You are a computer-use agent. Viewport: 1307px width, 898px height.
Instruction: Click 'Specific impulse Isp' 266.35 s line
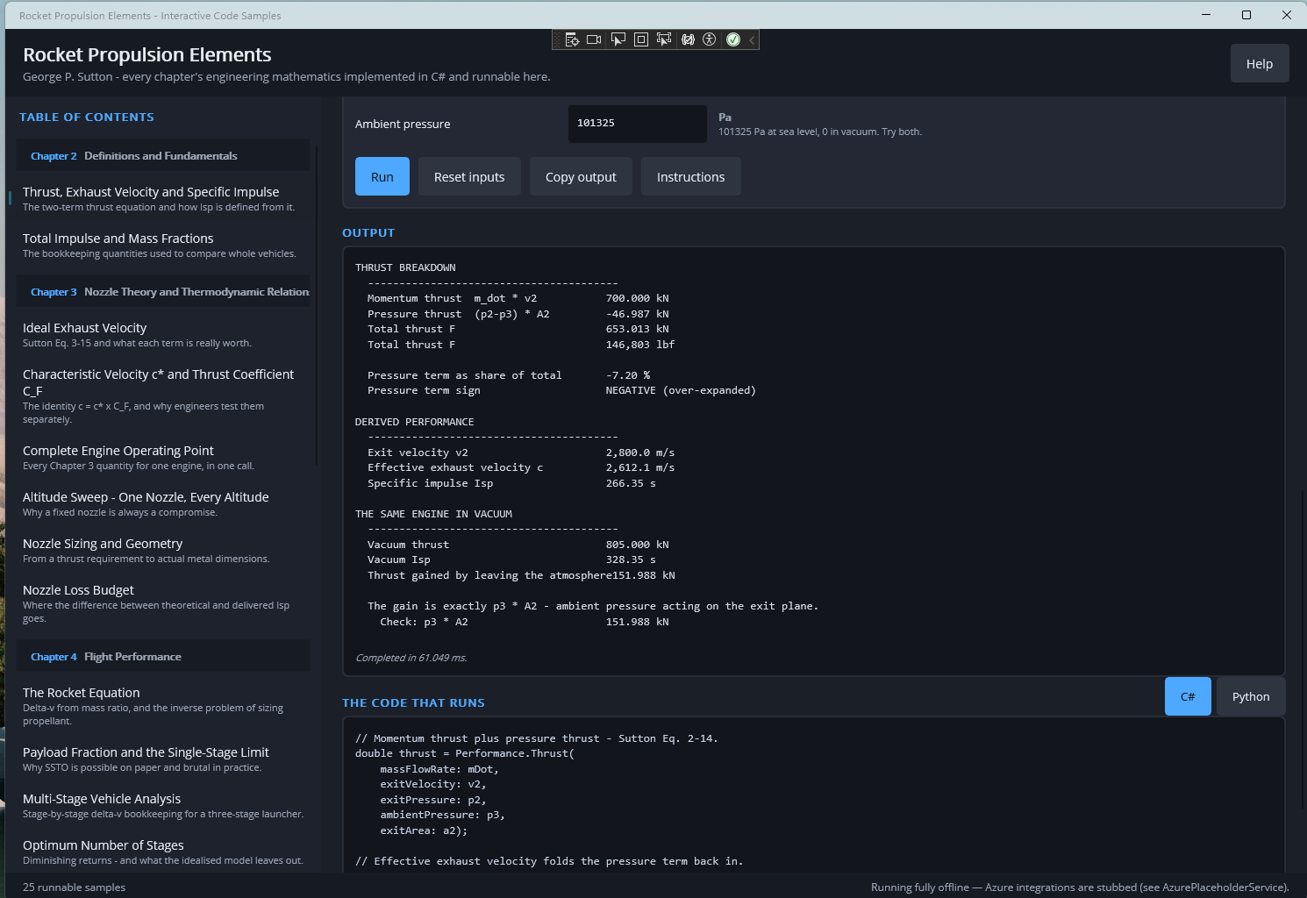pyautogui.click(x=511, y=483)
